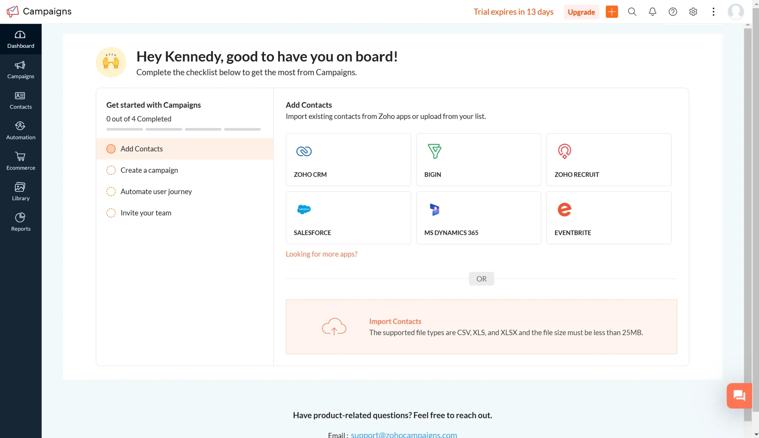Check the Invite your team step
This screenshot has height=438, width=759.
click(111, 213)
